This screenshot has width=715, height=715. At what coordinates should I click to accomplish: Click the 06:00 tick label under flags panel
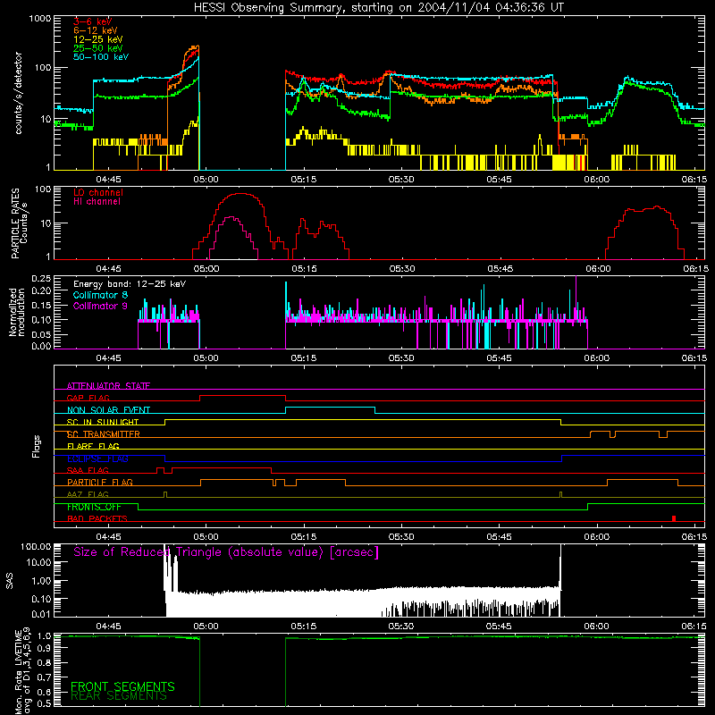tap(596, 537)
